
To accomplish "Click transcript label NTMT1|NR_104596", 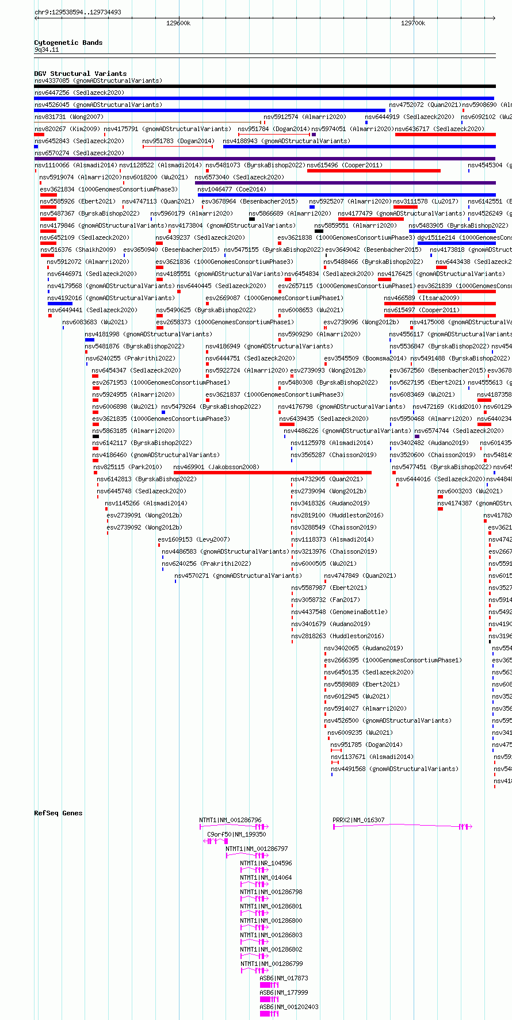I will pyautogui.click(x=266, y=863).
